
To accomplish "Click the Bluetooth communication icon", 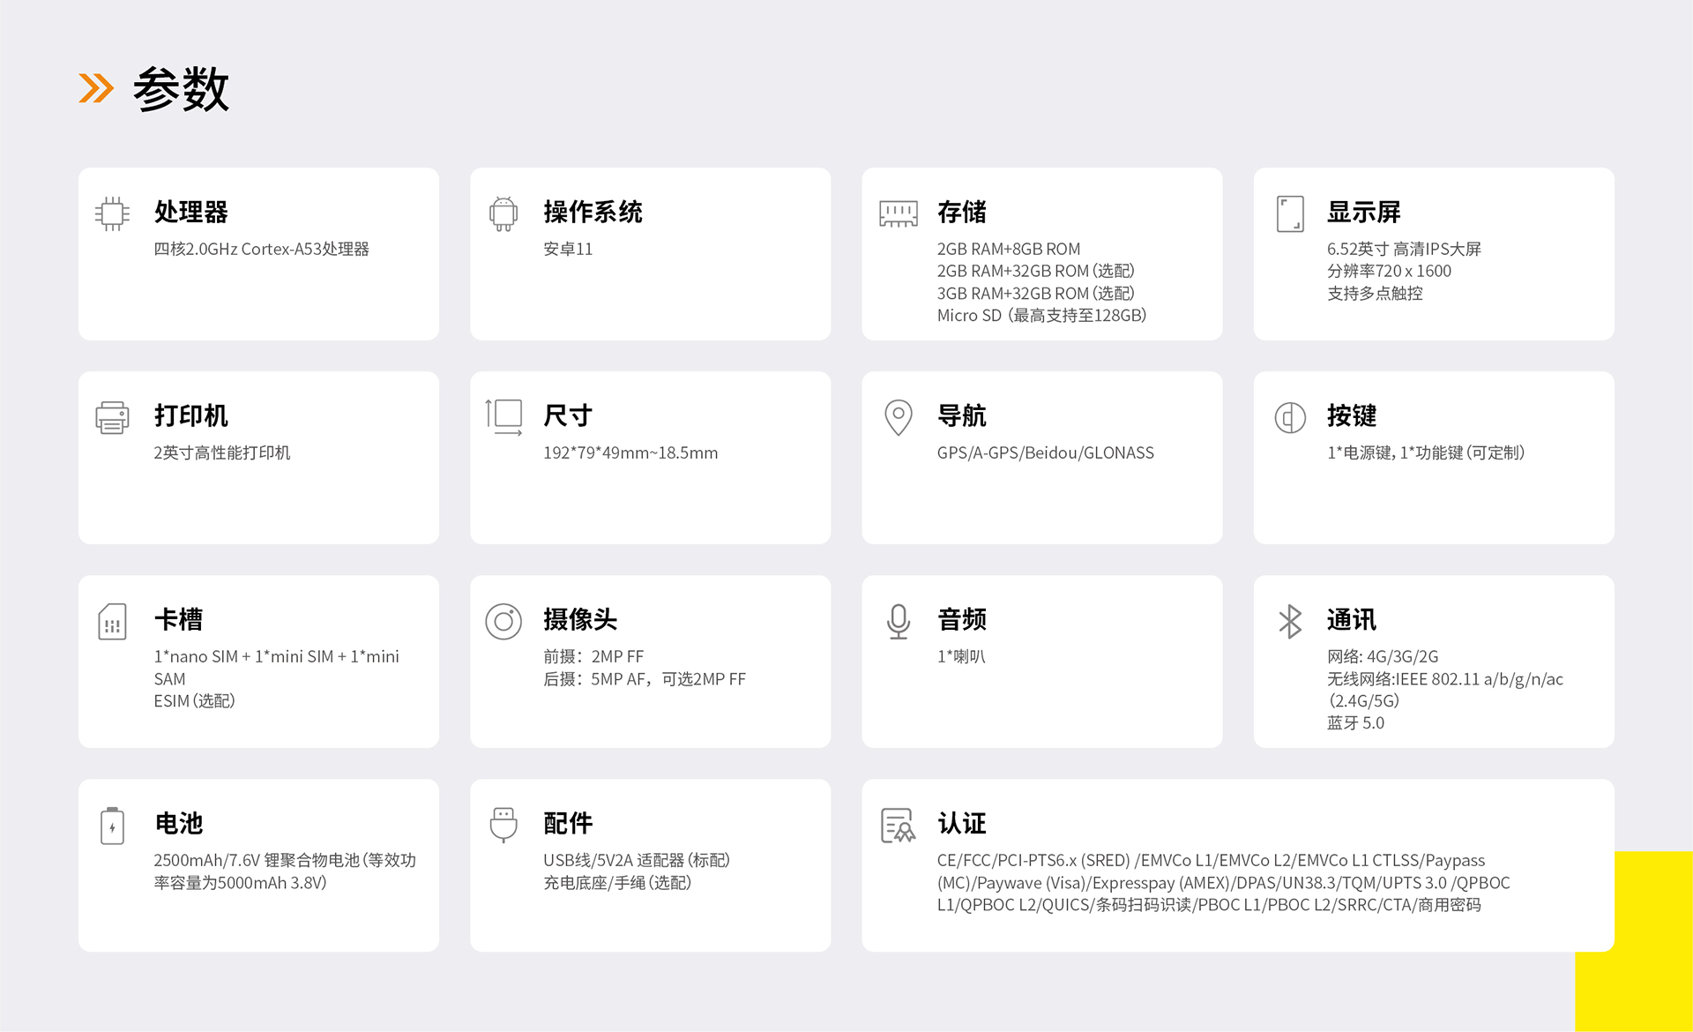I will 1290,622.
